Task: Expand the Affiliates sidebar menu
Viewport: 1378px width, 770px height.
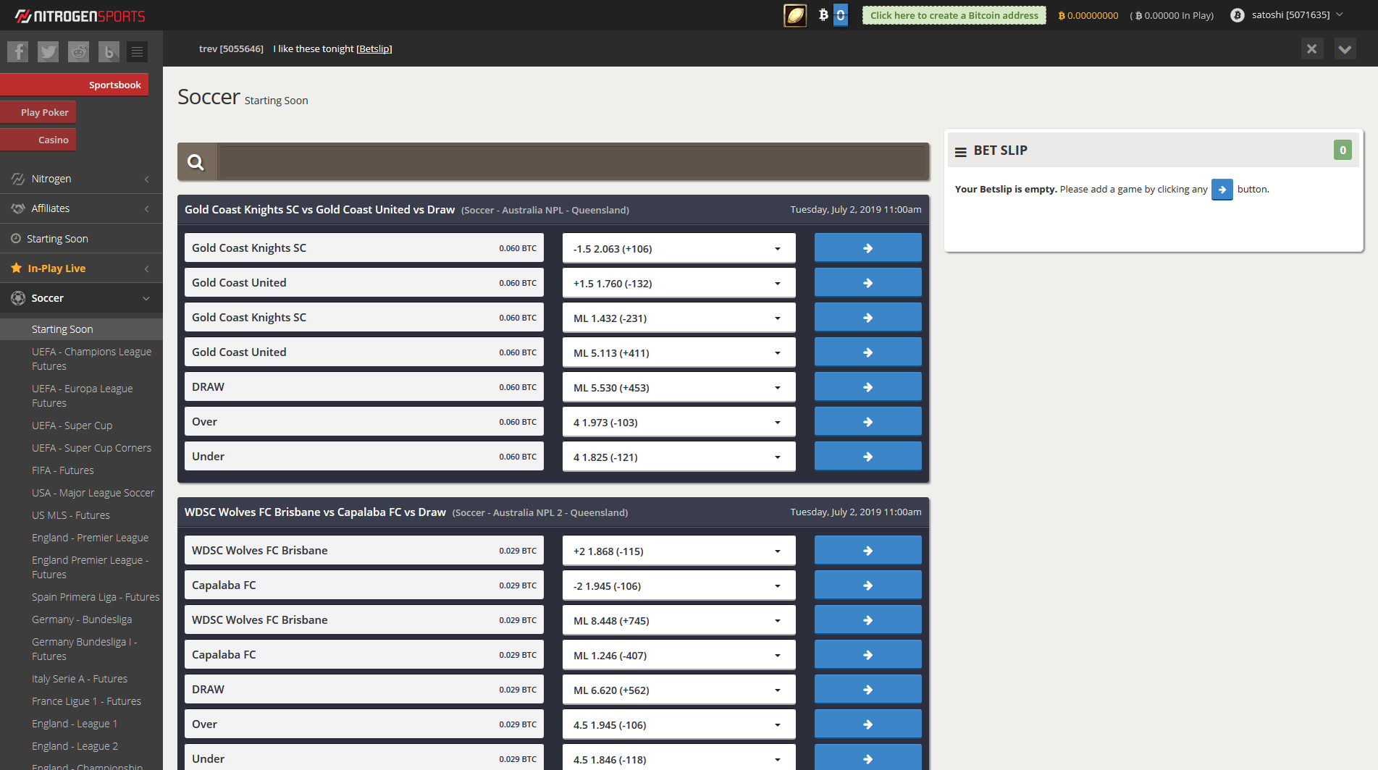Action: pyautogui.click(x=81, y=208)
